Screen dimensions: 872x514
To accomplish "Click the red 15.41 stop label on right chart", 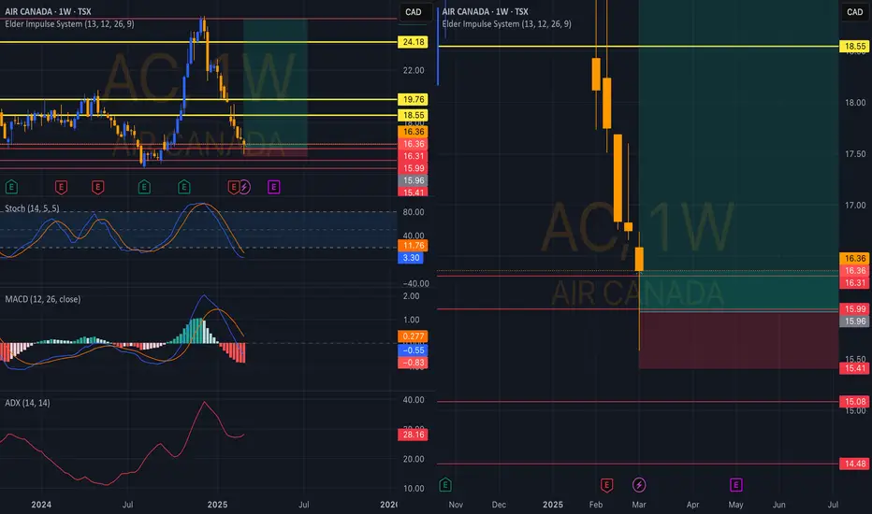I will (x=855, y=368).
